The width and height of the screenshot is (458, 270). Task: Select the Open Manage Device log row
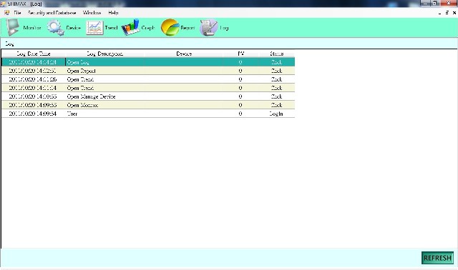click(x=148, y=96)
